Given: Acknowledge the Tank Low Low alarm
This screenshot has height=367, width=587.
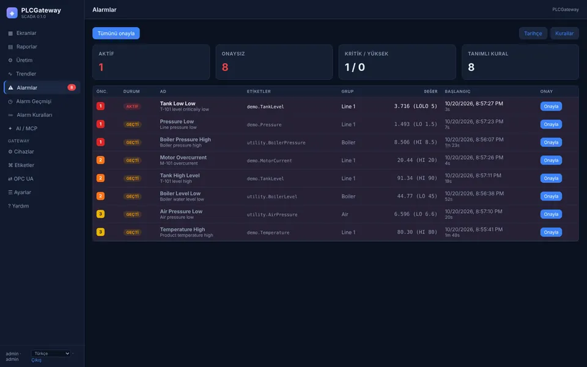Looking at the screenshot, I should 551,106.
